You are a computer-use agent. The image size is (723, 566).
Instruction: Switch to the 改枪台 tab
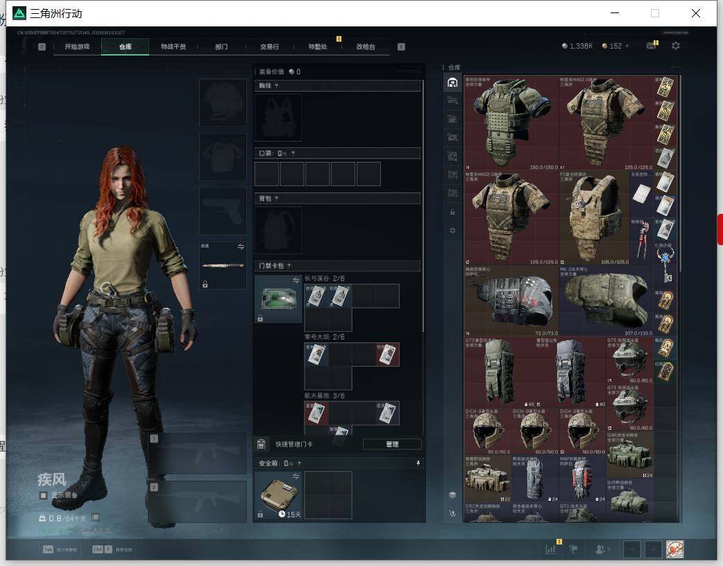365,47
